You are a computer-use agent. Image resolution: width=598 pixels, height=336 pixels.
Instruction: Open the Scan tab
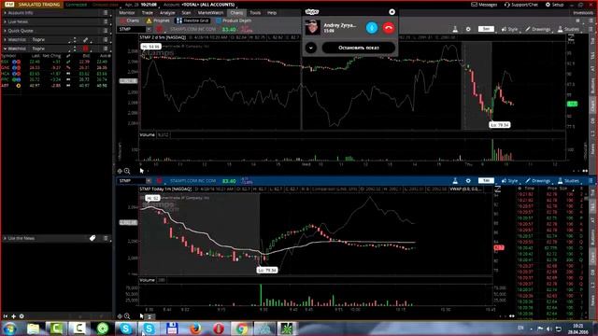tap(186, 12)
